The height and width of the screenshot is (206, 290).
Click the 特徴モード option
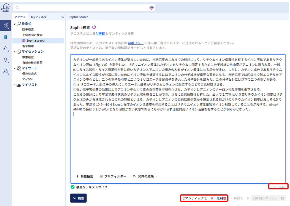pyautogui.click(x=241, y=198)
